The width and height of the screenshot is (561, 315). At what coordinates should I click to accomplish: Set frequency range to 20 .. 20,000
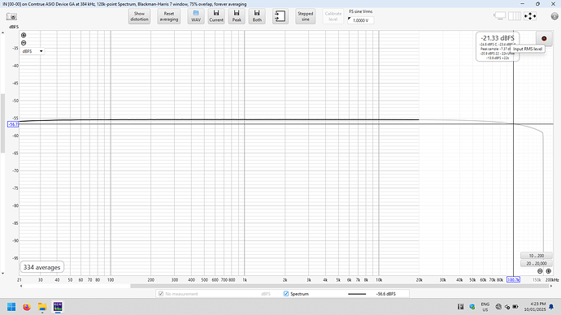tap(537, 263)
